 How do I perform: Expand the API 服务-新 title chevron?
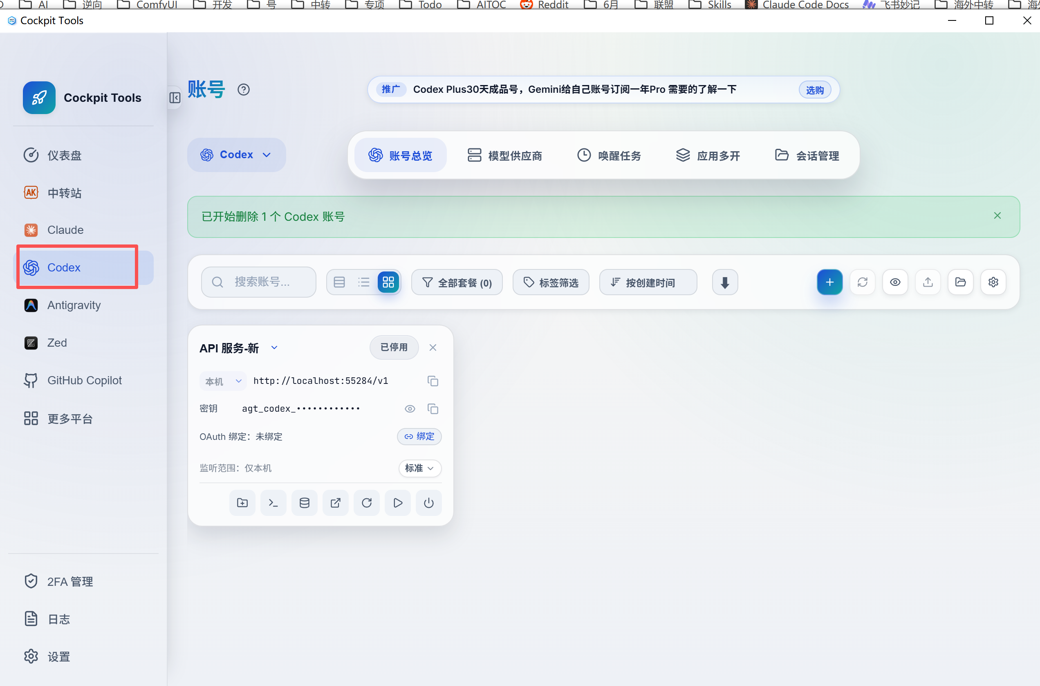click(x=274, y=348)
